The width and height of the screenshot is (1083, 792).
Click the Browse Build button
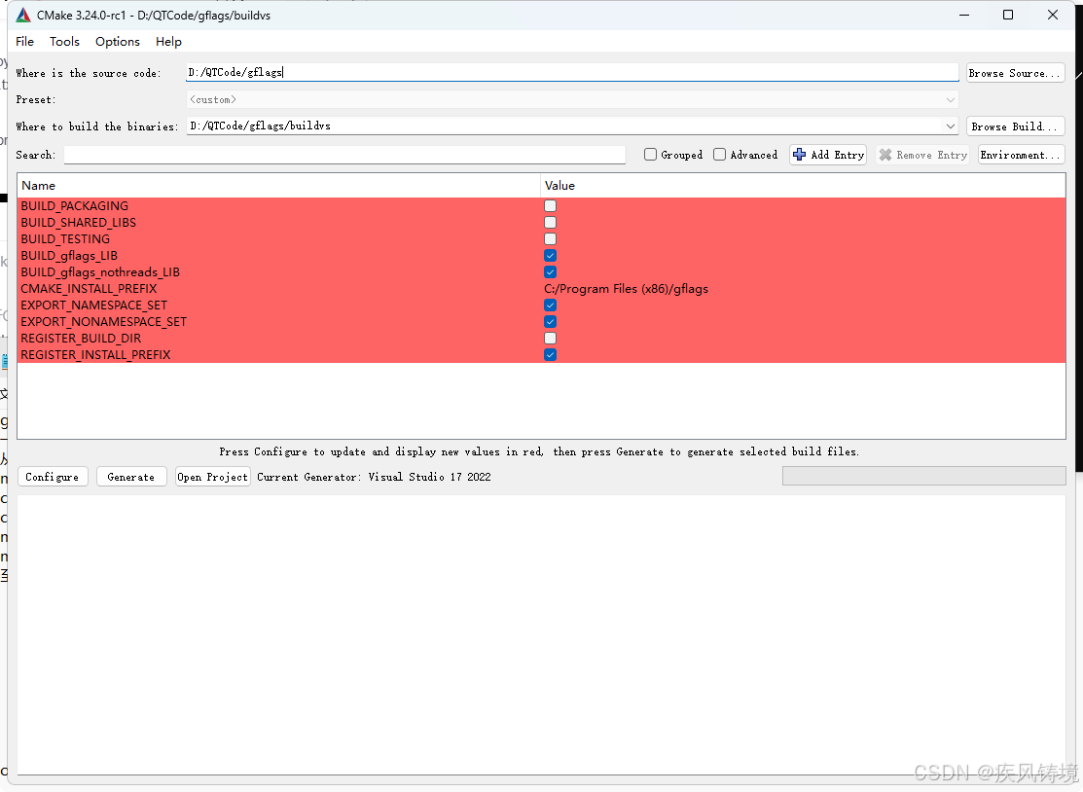(x=1015, y=126)
